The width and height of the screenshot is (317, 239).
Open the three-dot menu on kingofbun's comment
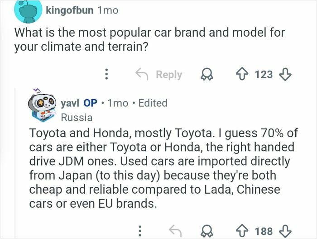coord(106,74)
